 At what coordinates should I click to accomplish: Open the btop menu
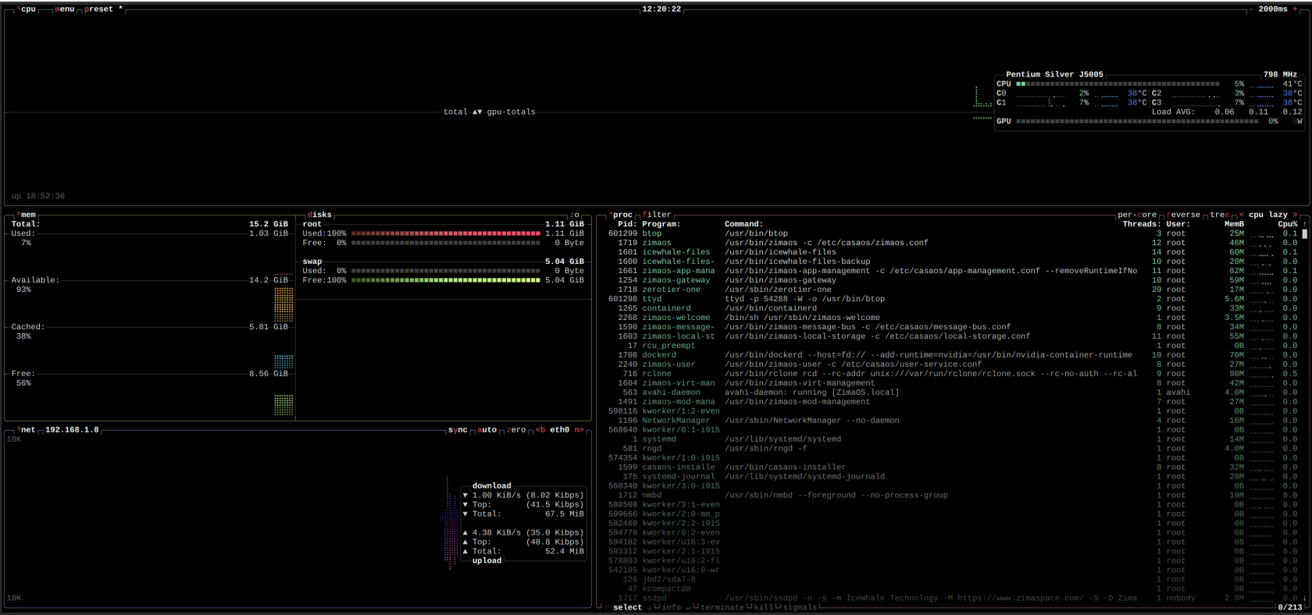(x=65, y=9)
